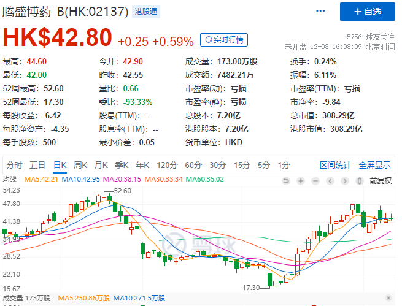Click the 成交量 173万股 volume label
402x306 pixels.
[x=26, y=298]
